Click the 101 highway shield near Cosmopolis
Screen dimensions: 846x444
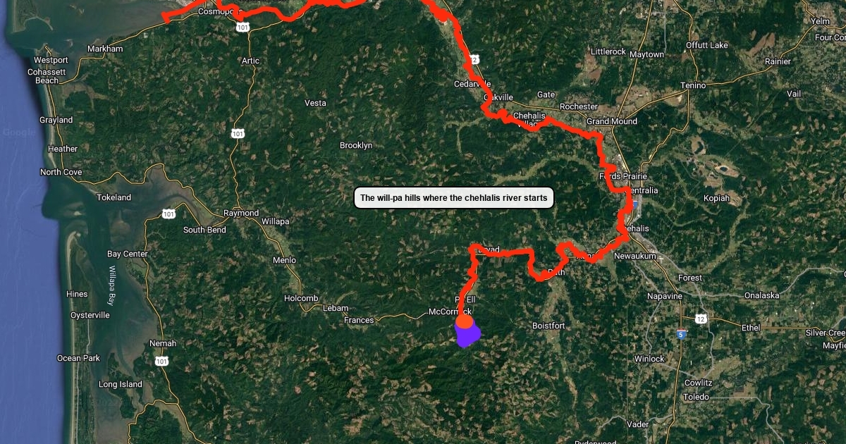point(243,27)
